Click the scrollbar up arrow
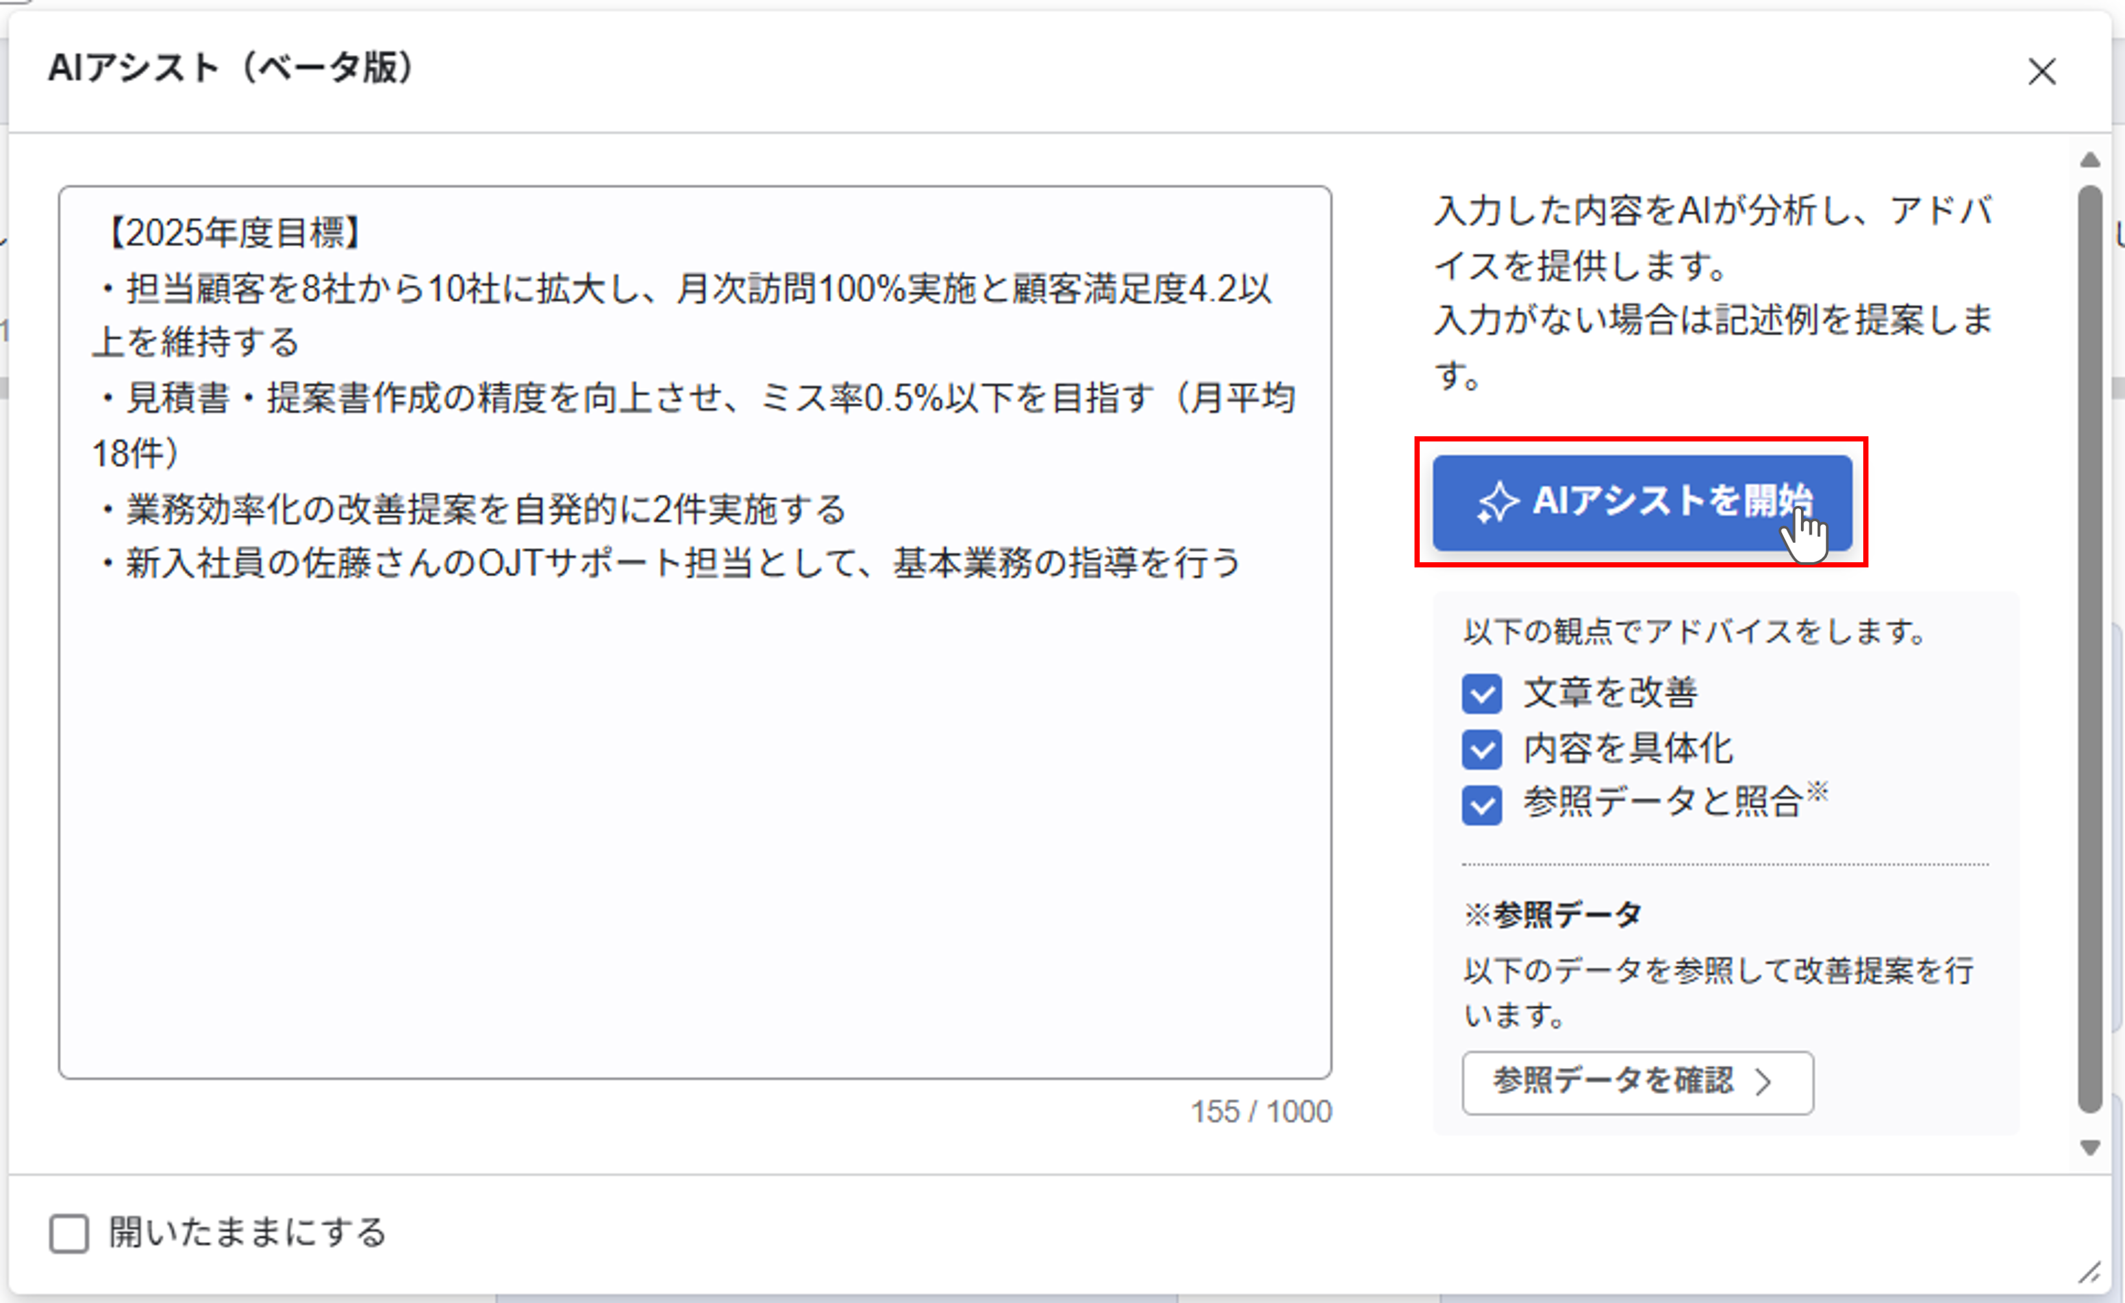The image size is (2125, 1303). (x=2090, y=160)
